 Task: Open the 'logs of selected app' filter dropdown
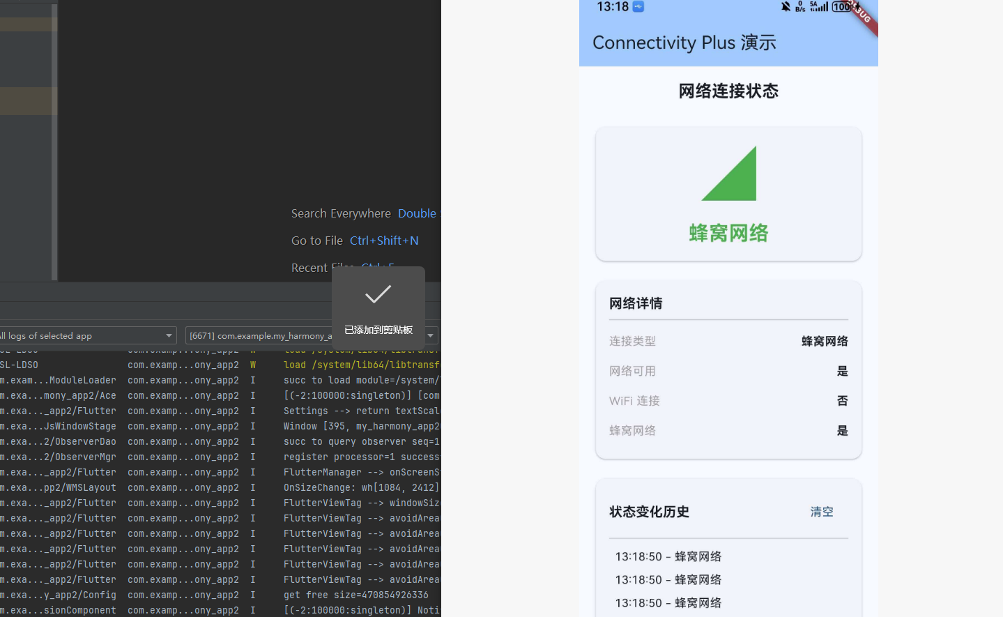click(87, 335)
